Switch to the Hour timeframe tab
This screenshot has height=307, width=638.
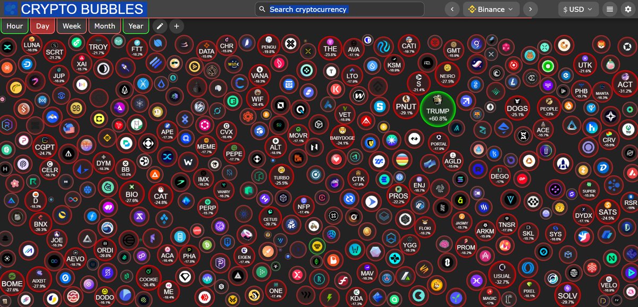14,26
